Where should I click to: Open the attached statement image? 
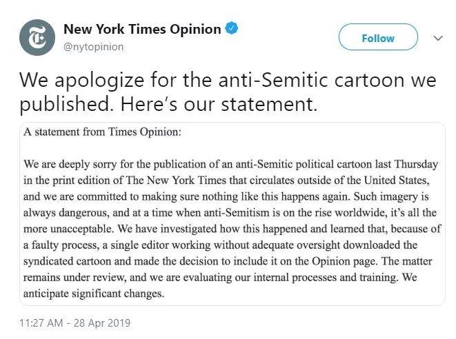click(232, 214)
